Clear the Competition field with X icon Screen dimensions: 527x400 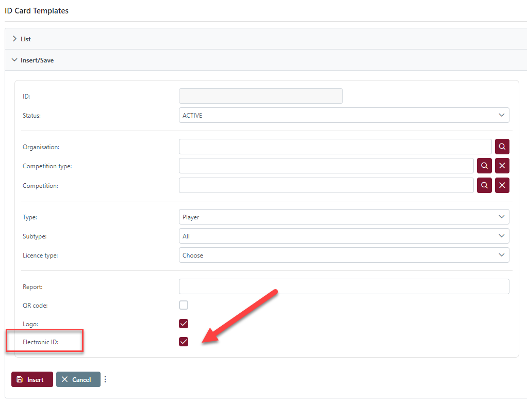(502, 185)
